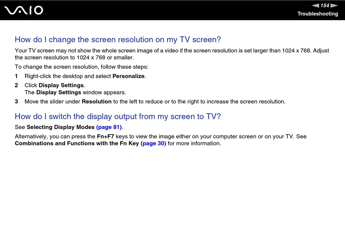This screenshot has width=345, height=244.
Task: Click the bold word Personalize in step 1
Action: 129,76
